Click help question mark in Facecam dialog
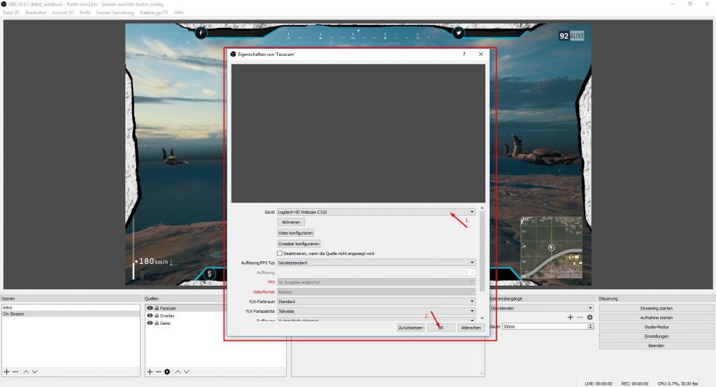716x387 pixels. click(464, 54)
